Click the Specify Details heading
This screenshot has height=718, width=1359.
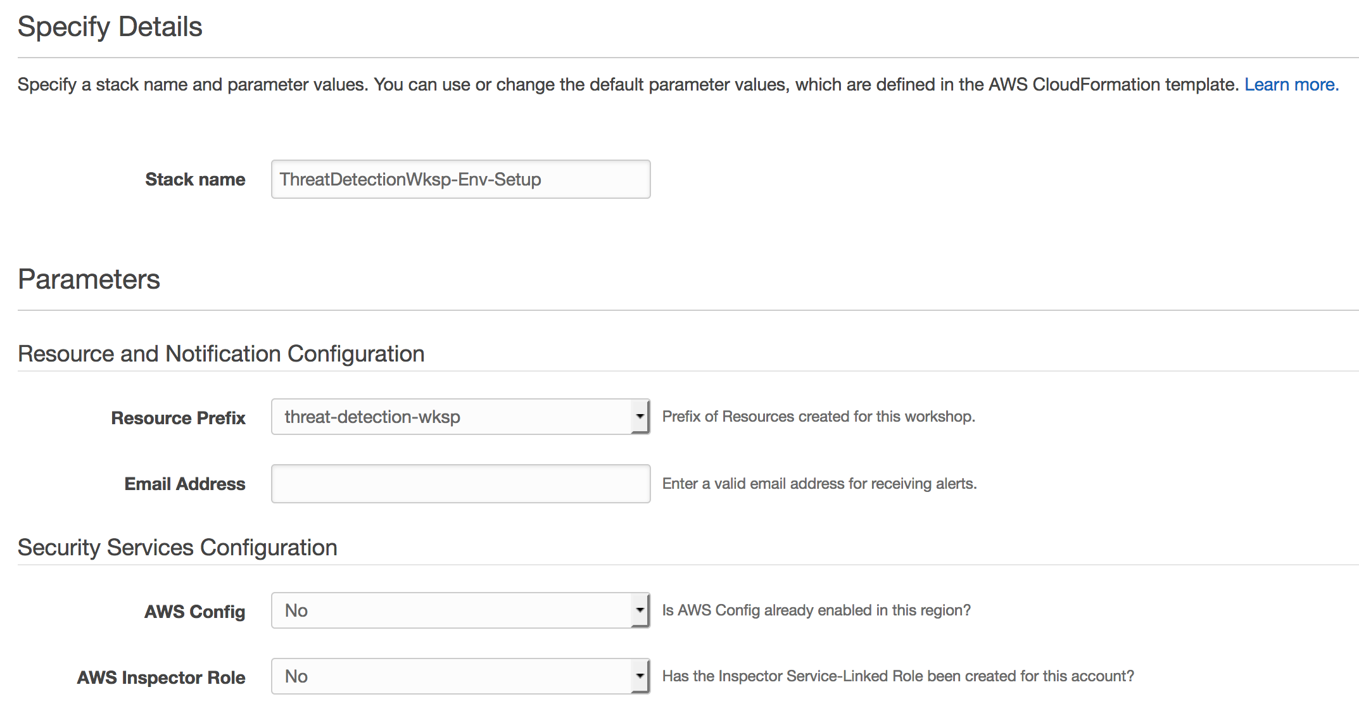click(x=110, y=27)
